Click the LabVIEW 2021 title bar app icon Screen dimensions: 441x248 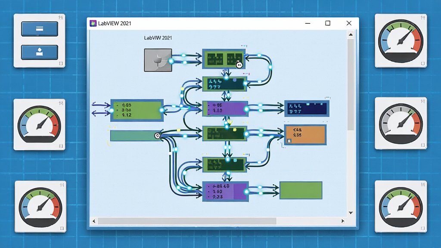[x=93, y=23]
